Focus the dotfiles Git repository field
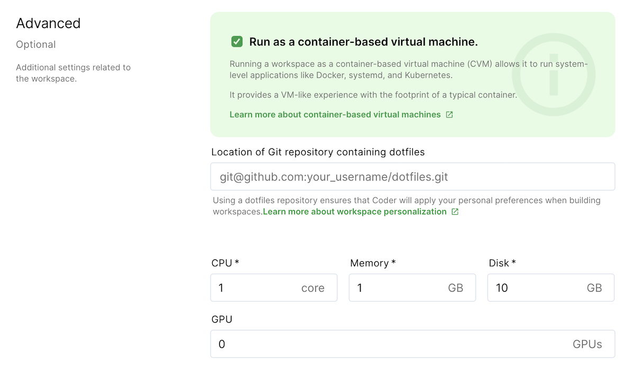635x372 pixels. (413, 177)
